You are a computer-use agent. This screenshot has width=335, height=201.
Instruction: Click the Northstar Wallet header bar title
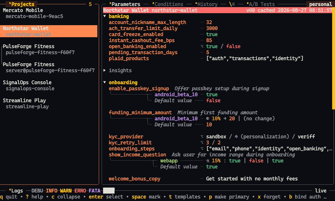click(126, 10)
